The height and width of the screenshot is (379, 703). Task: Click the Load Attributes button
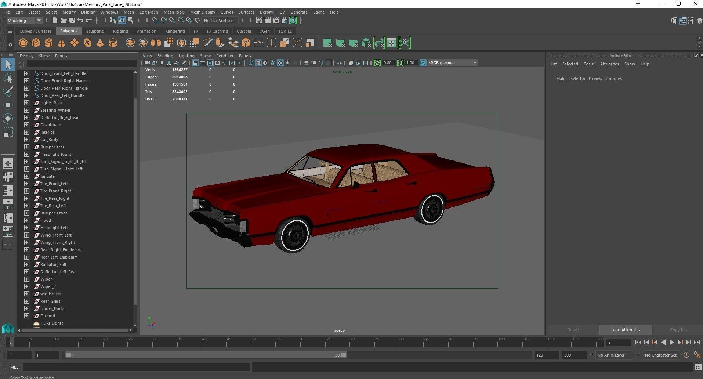point(626,330)
